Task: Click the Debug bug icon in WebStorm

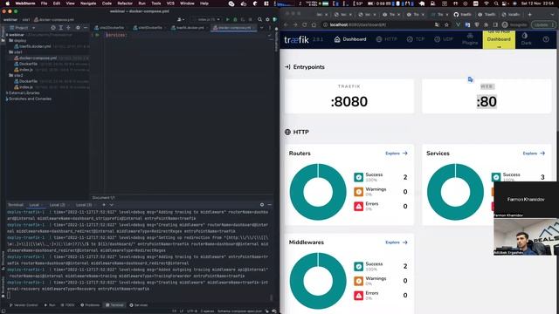Action: [x=235, y=19]
